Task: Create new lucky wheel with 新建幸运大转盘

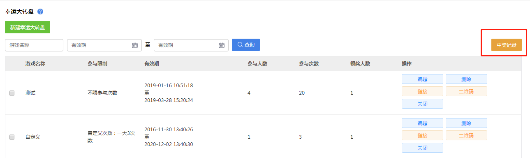Action: [x=28, y=28]
